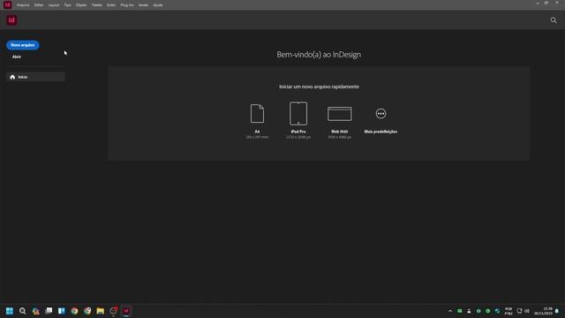
Task: Click the home icon beside Início
Action: pyautogui.click(x=12, y=77)
